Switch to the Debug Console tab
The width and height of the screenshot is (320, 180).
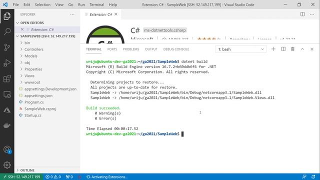[176, 49]
